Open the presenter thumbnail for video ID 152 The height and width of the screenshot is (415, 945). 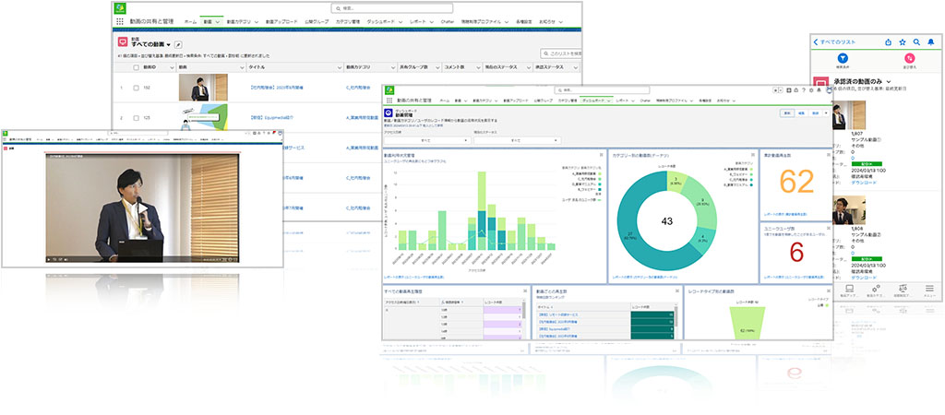tap(203, 88)
